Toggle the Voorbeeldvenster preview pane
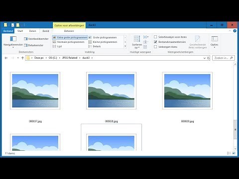 pos(36,39)
